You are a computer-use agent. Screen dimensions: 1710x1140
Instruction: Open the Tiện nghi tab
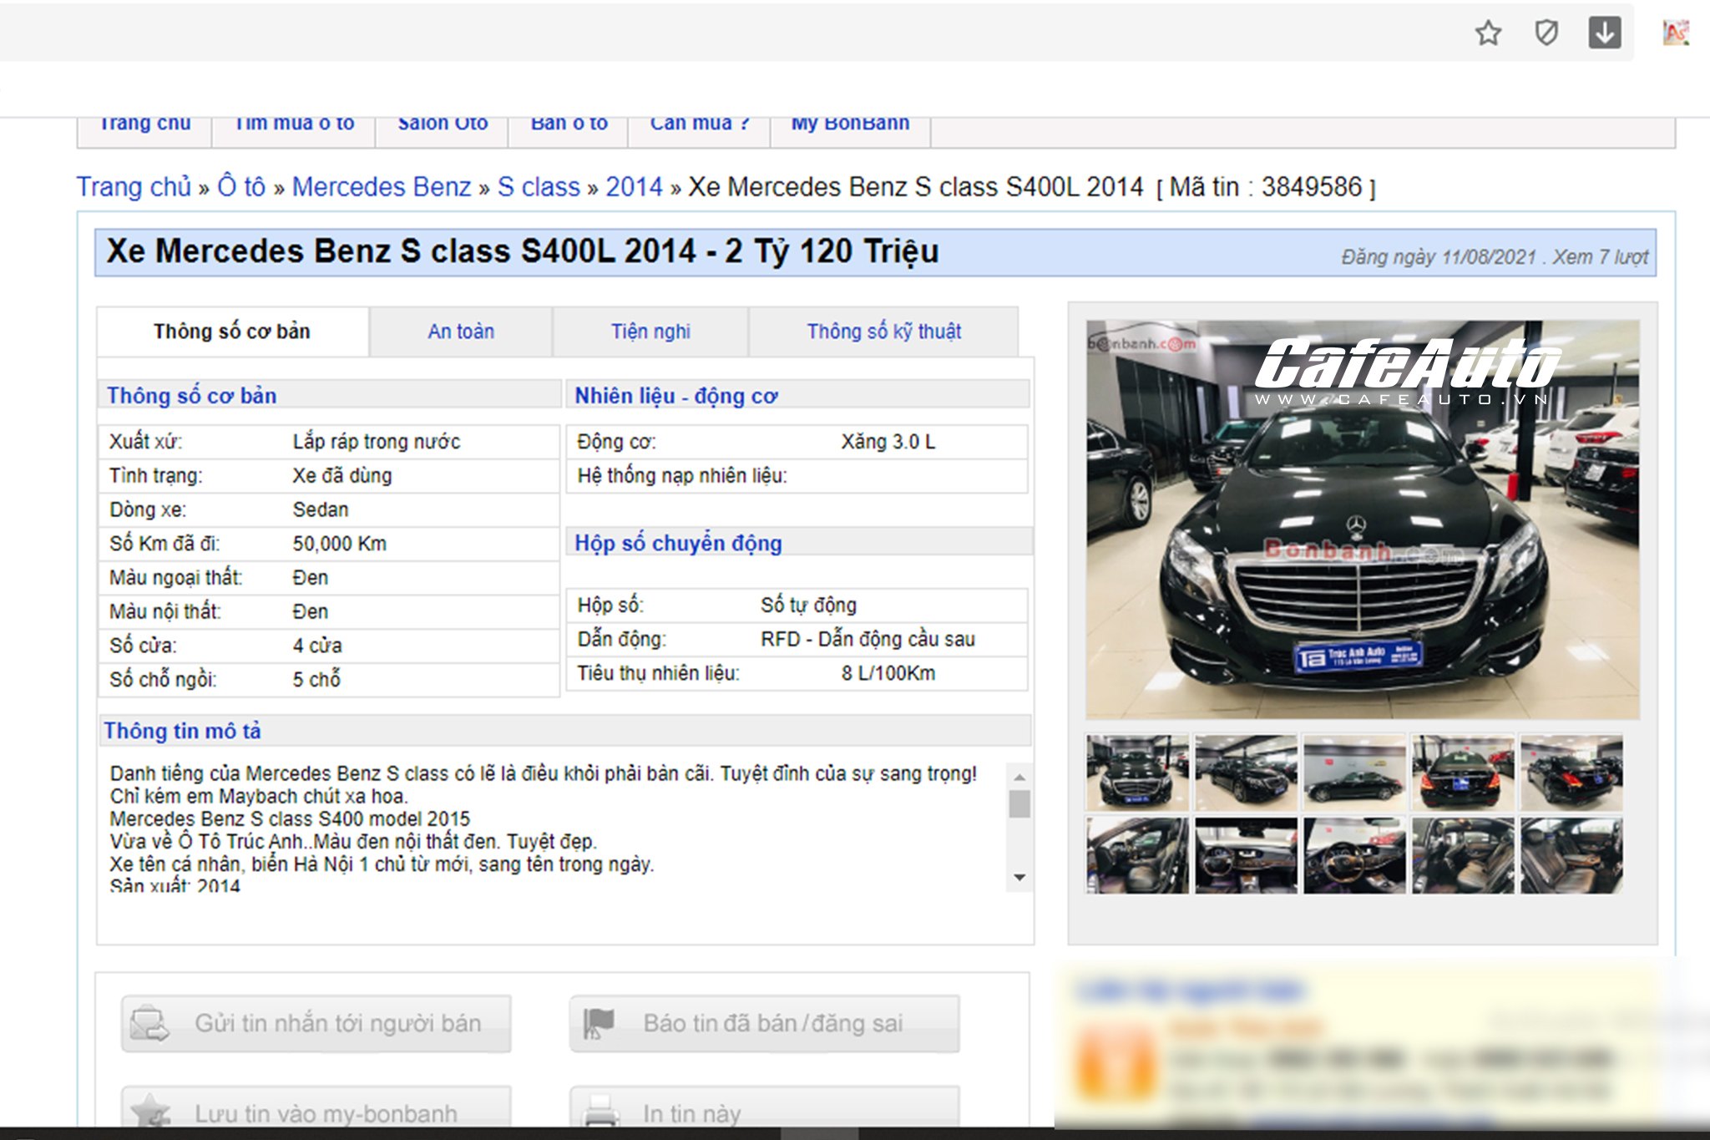pos(650,332)
